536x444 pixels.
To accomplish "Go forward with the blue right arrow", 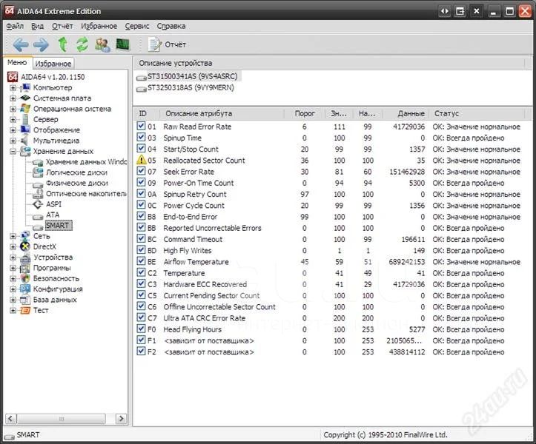I will [41, 44].
